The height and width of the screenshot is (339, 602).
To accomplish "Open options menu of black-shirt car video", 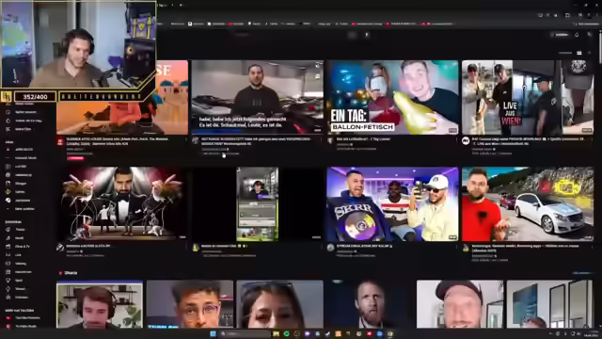I will pyautogui.click(x=322, y=139).
